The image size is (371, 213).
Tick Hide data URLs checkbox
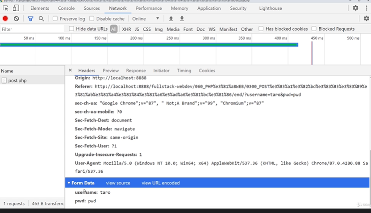coord(71,29)
